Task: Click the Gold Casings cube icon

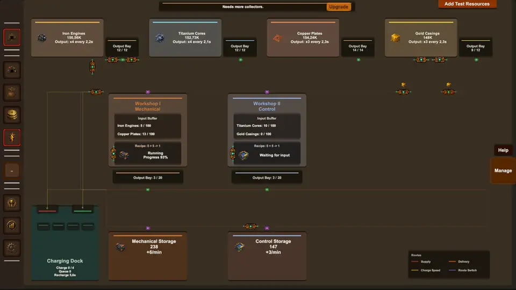Action: pos(395,38)
